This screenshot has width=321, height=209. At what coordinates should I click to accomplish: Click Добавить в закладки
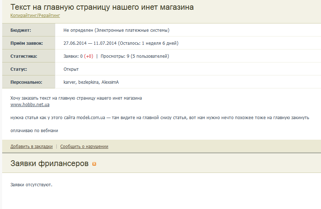(x=31, y=147)
